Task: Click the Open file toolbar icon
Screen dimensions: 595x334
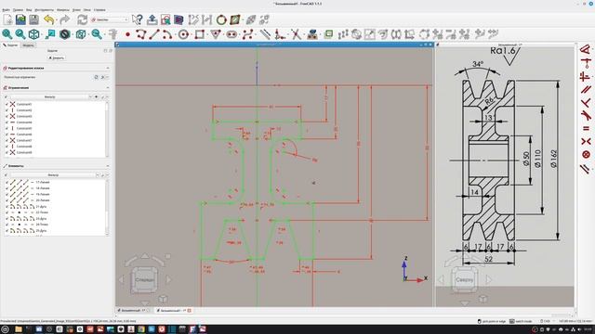Action: click(20, 19)
